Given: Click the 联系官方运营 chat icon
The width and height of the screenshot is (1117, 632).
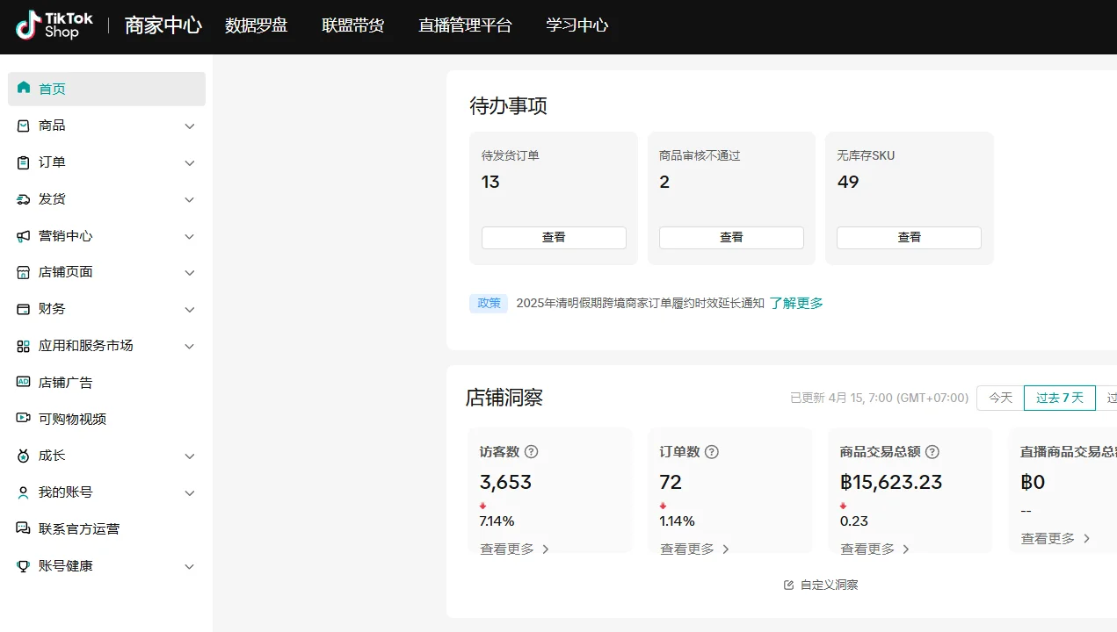Looking at the screenshot, I should [24, 528].
